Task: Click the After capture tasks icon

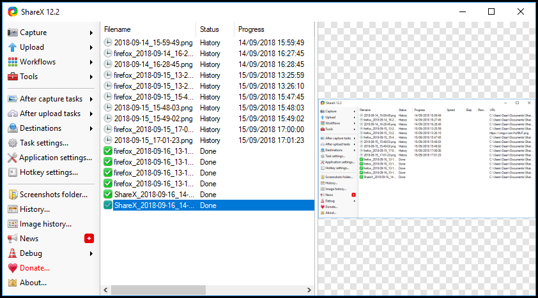Action: click(x=12, y=99)
